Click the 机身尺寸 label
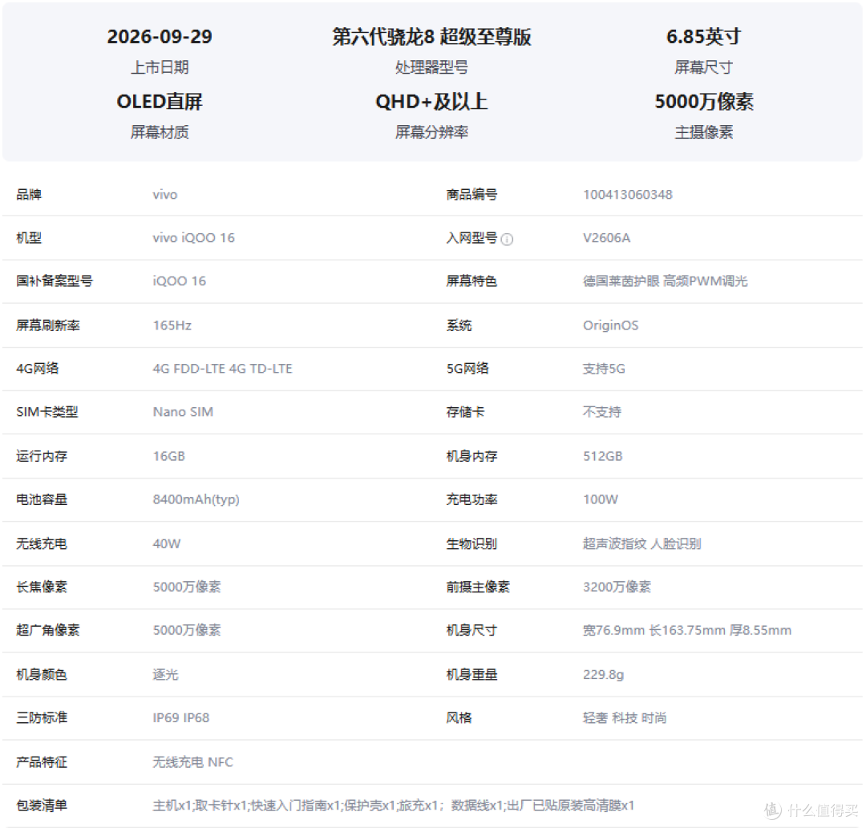Viewport: 866px width, 828px height. [x=471, y=630]
